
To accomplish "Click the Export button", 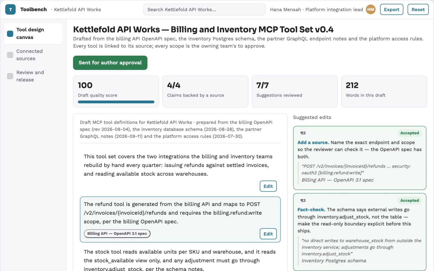I will (391, 9).
